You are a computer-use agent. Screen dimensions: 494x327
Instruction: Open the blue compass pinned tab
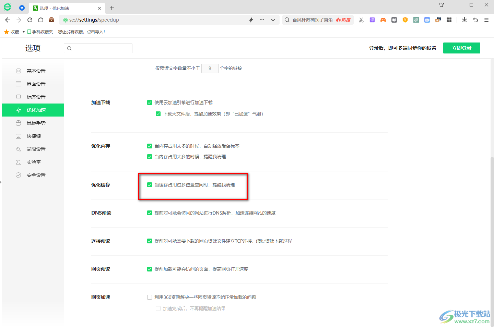tap(22, 8)
